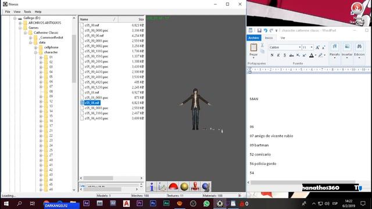Open the Insertar group dropdown in WordPad
Screen dimensions: 372x209
347,51
